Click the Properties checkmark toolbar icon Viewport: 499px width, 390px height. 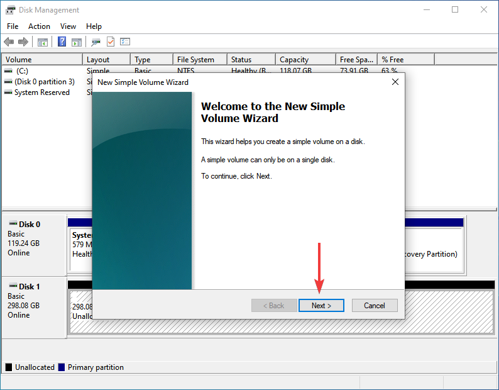pyautogui.click(x=111, y=42)
